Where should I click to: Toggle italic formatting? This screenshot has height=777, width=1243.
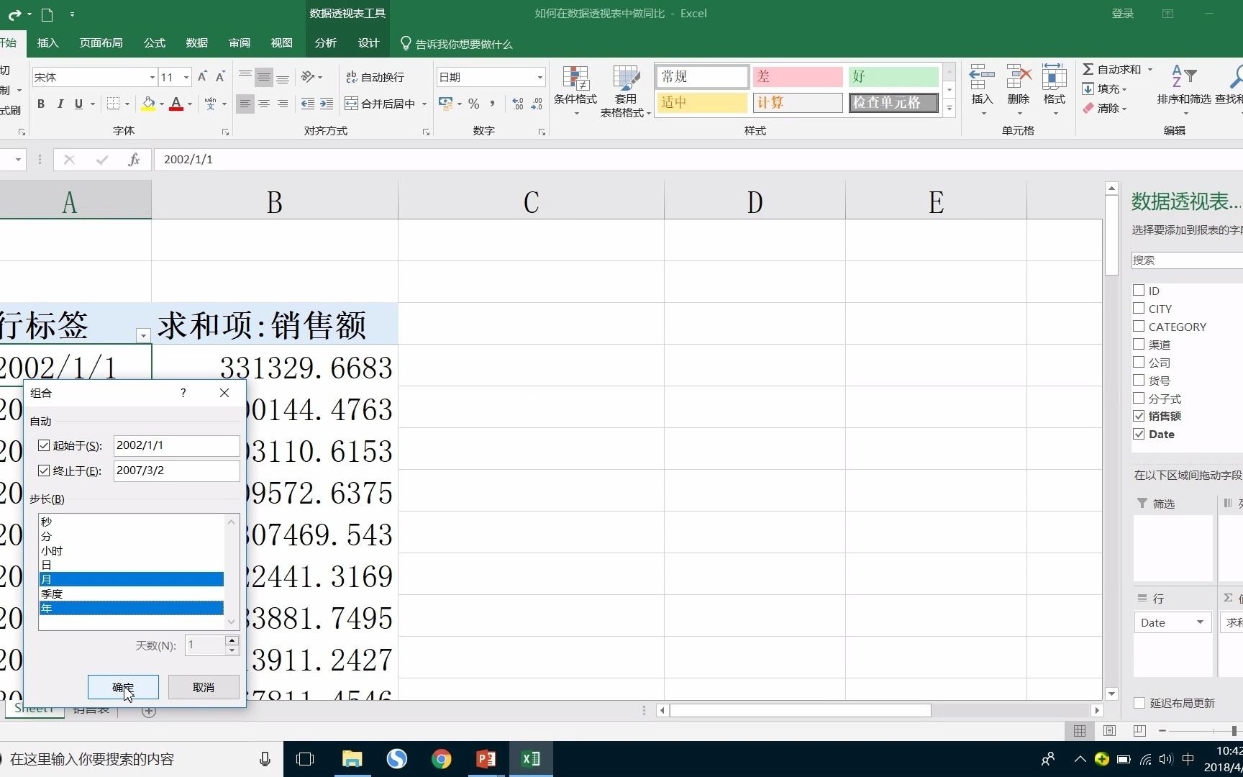click(x=60, y=104)
